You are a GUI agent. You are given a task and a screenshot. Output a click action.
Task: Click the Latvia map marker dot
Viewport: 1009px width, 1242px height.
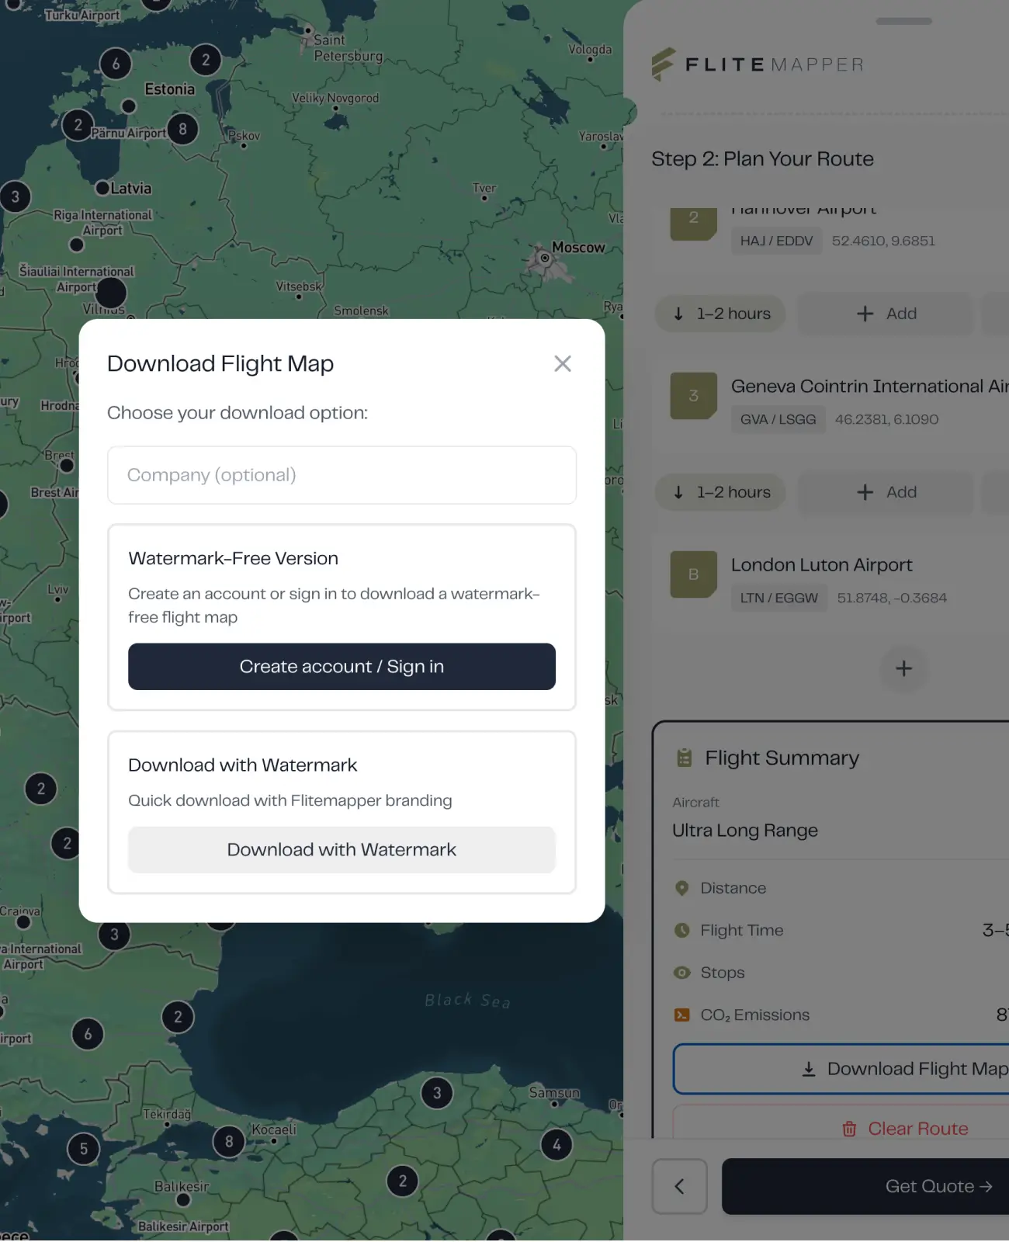(102, 188)
